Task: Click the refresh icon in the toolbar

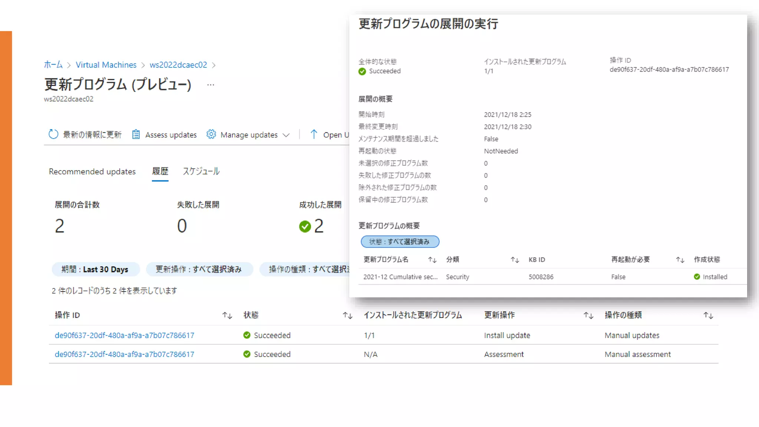Action: coord(53,134)
